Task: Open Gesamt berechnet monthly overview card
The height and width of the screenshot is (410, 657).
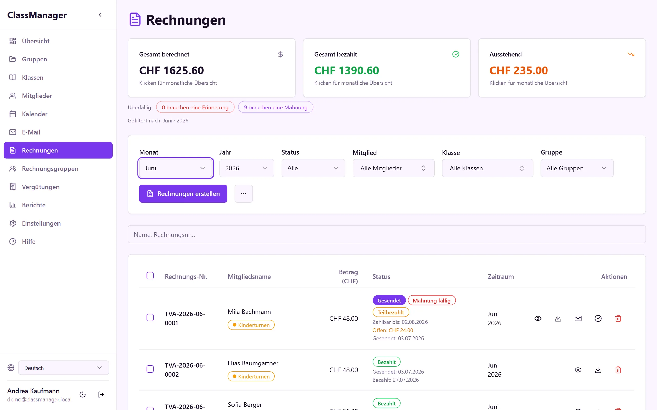Action: click(211, 68)
